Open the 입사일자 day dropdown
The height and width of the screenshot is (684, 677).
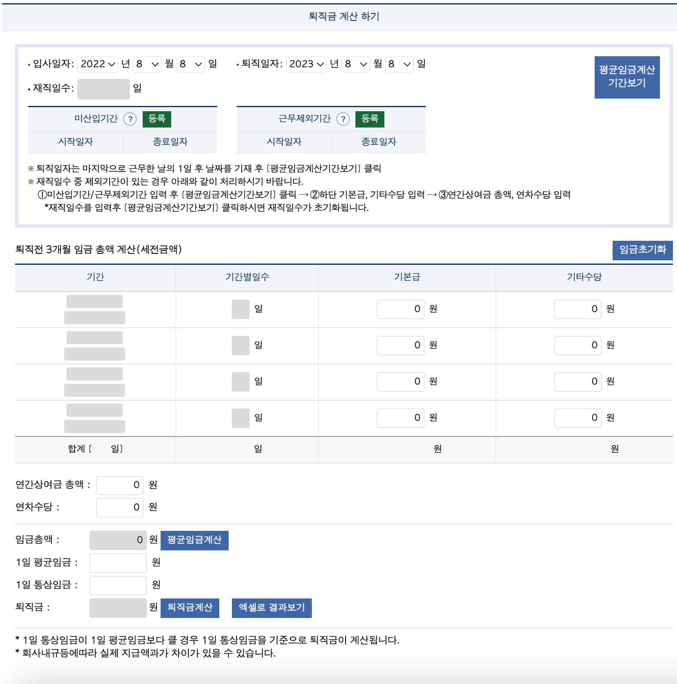coord(190,64)
